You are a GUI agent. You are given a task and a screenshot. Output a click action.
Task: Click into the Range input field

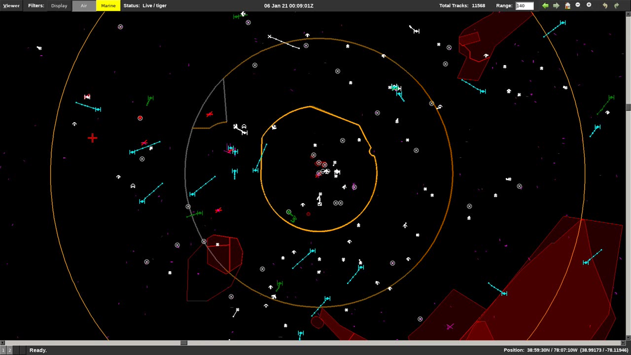pos(524,5)
